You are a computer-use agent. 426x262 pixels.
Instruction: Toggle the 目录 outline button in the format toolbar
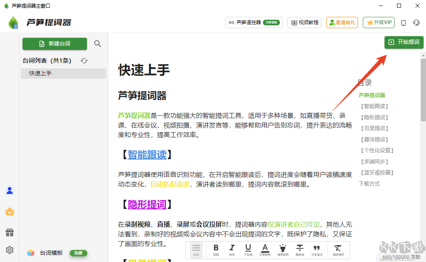click(196, 250)
